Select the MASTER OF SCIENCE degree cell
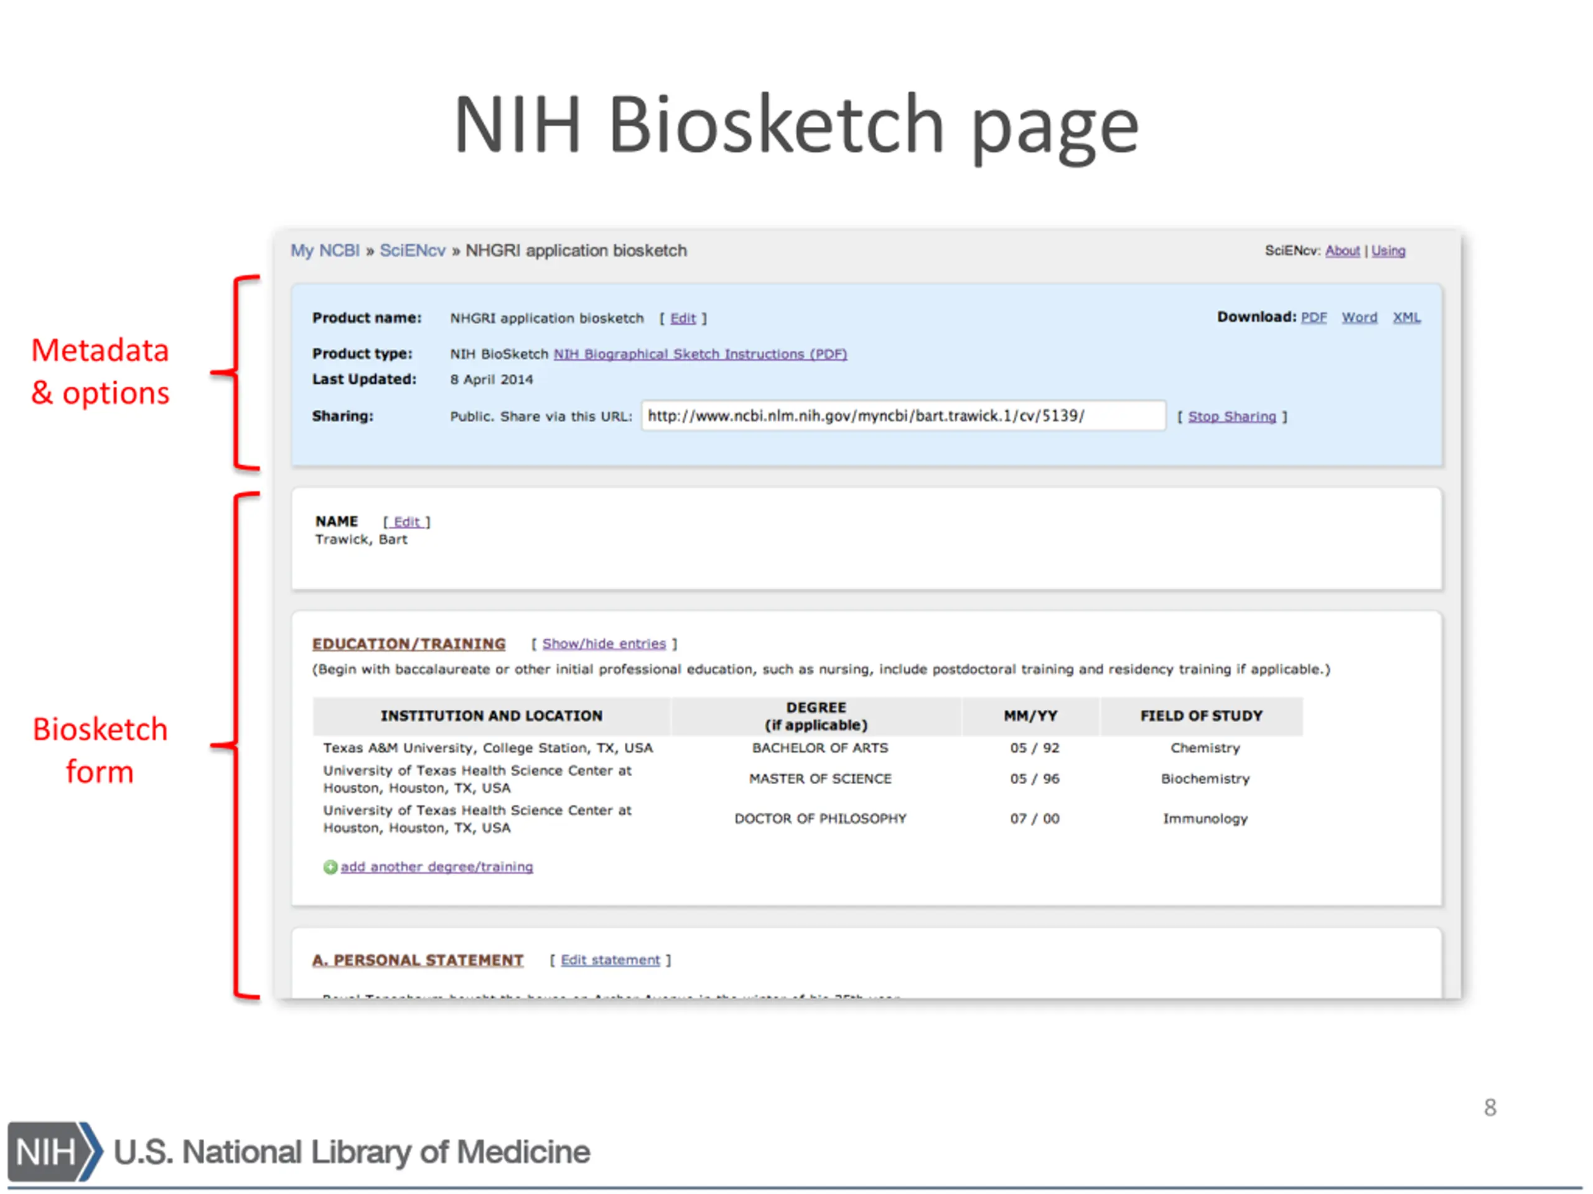 point(820,779)
